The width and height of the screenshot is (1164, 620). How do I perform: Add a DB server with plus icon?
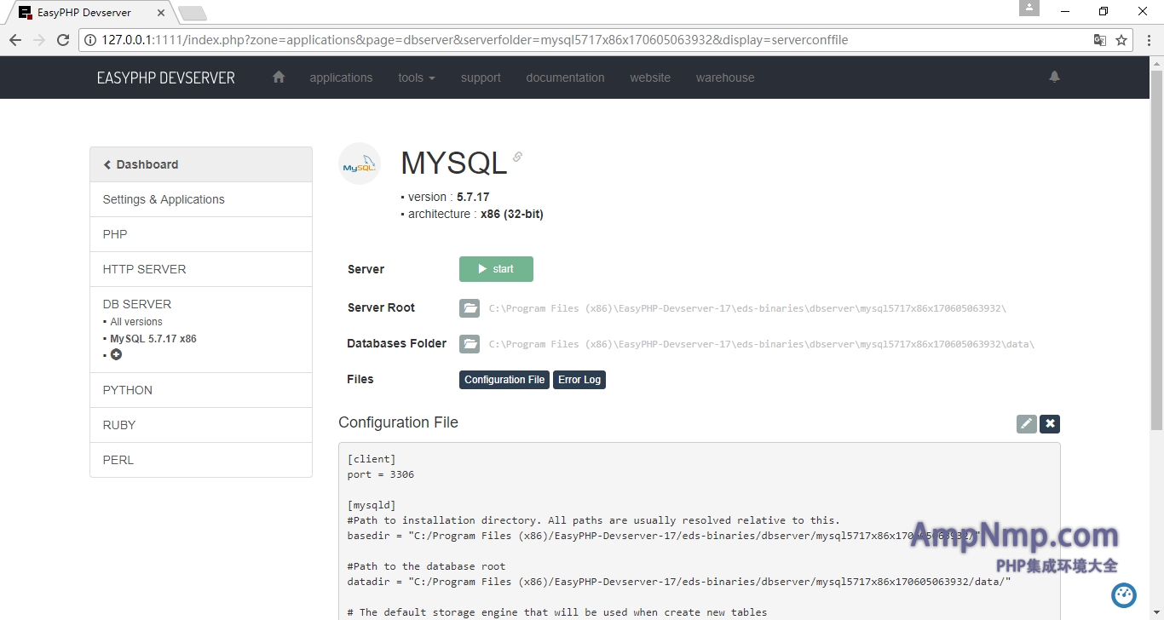click(116, 354)
